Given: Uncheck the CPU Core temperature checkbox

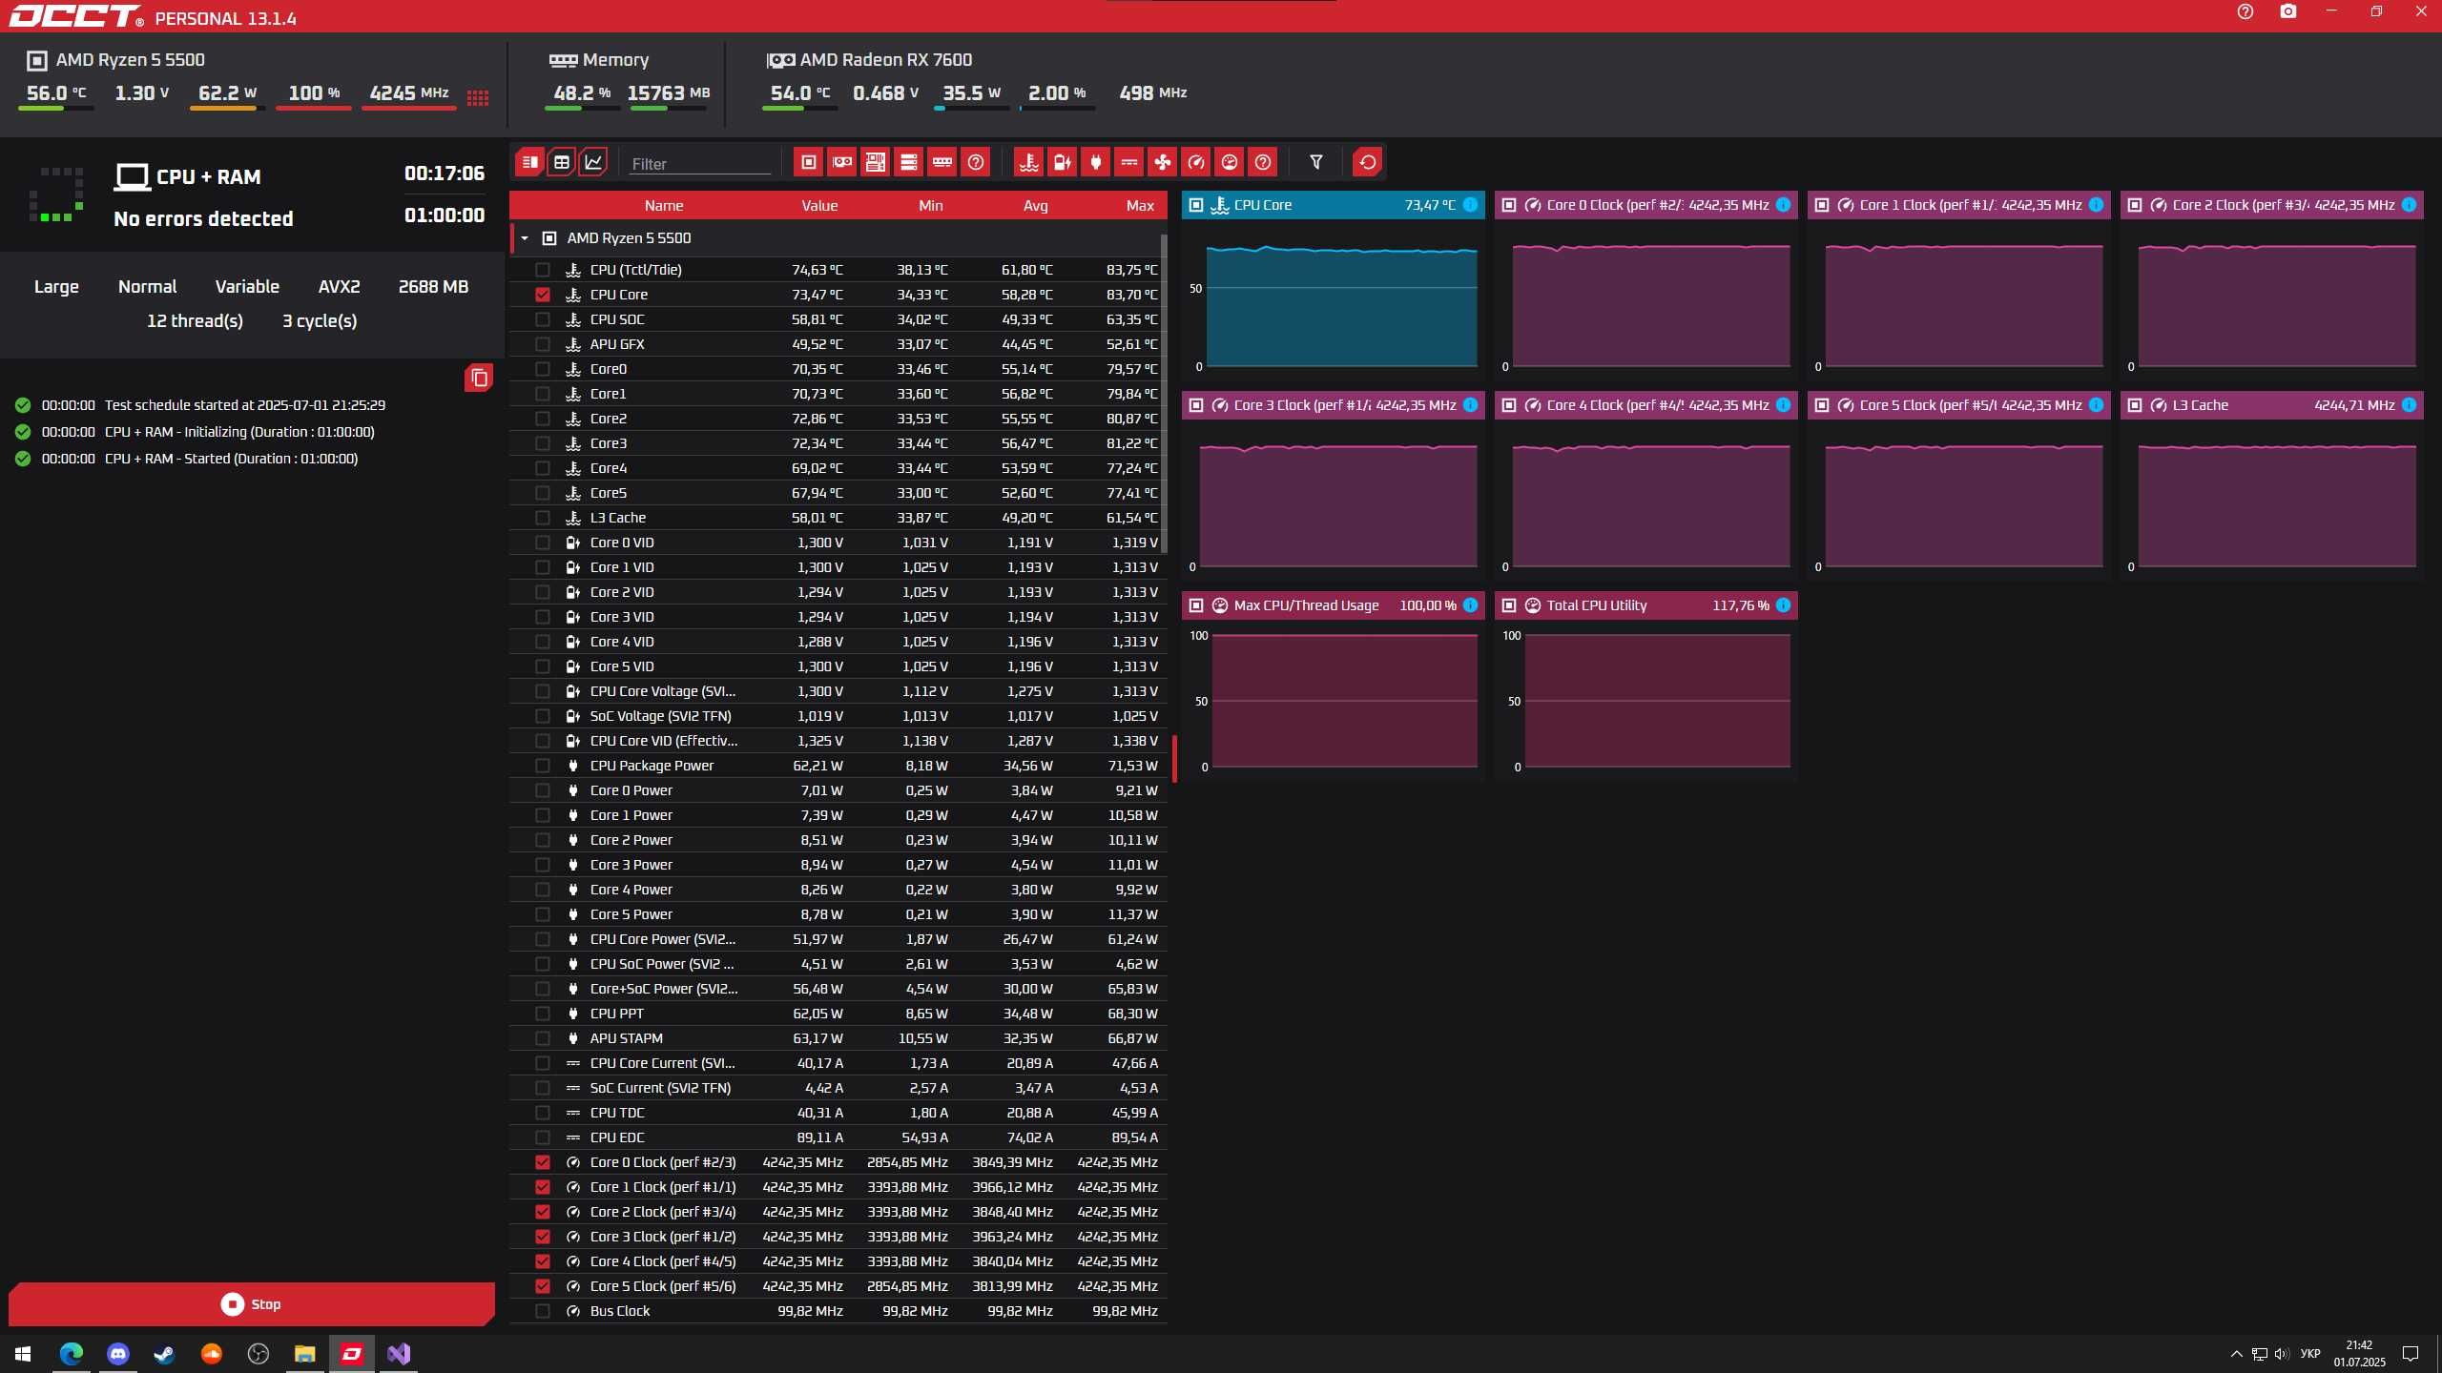Looking at the screenshot, I should (x=543, y=295).
